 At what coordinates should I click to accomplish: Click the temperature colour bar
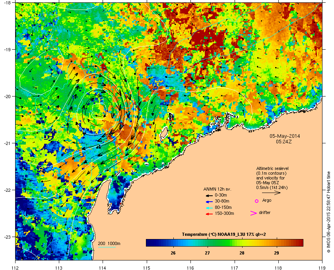(x=225, y=243)
